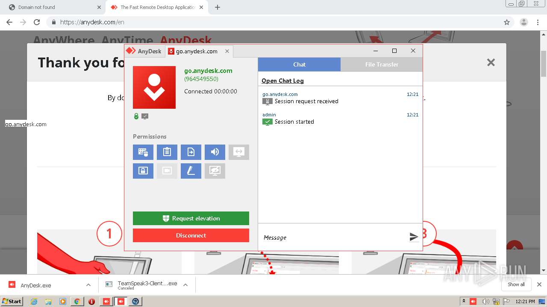This screenshot has height=307, width=547.
Task: View site info padlock icon
Action: coord(54,22)
